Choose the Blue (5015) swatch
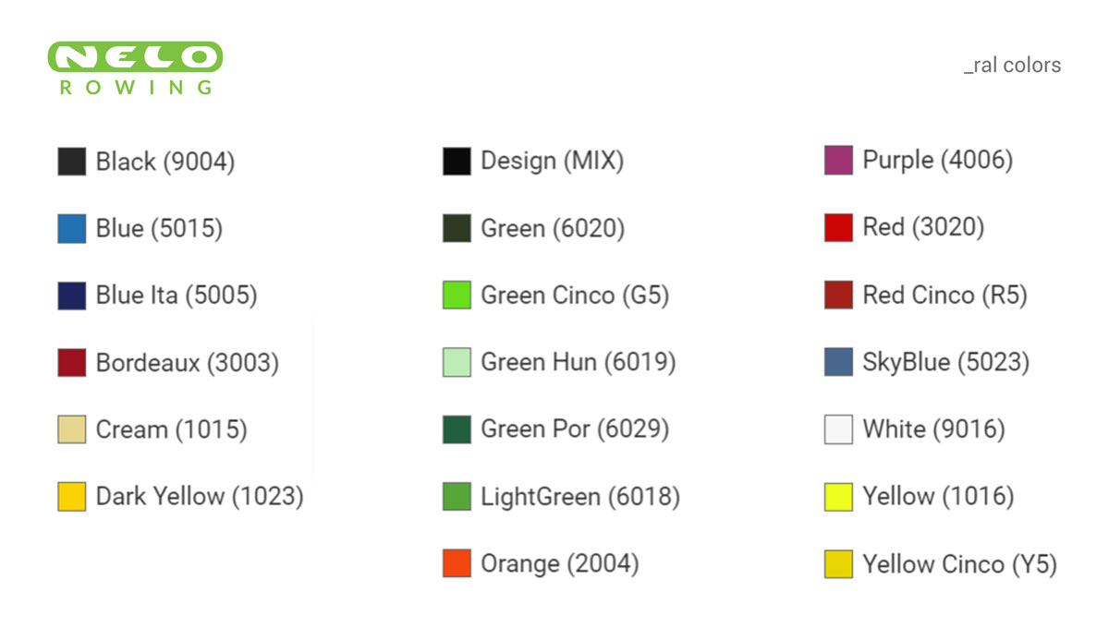Screen dimensions: 1109x628 (72, 229)
